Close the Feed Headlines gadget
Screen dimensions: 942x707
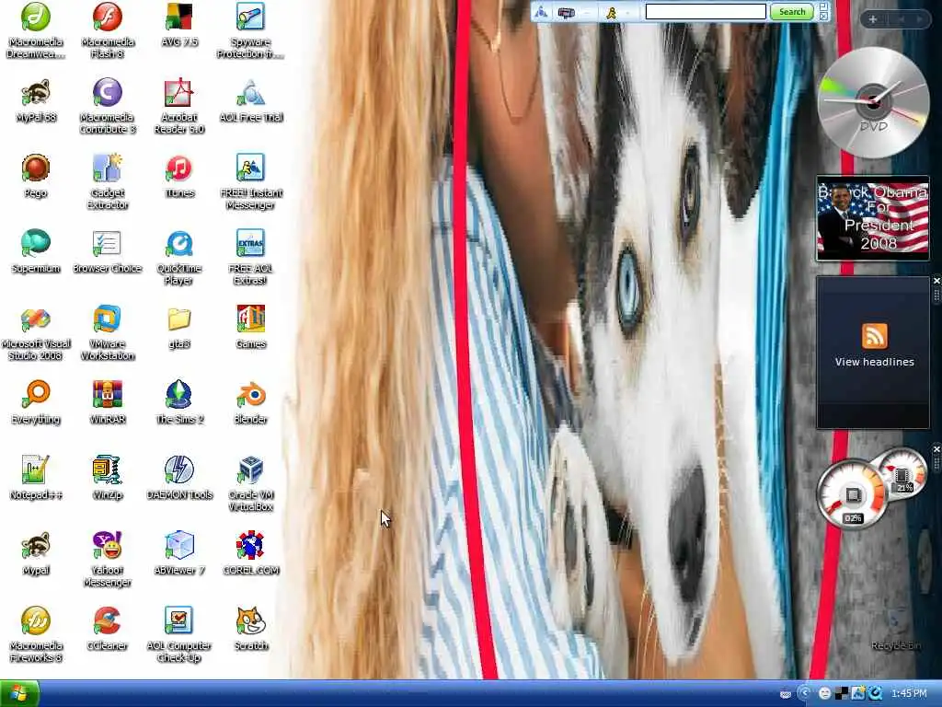point(936,282)
